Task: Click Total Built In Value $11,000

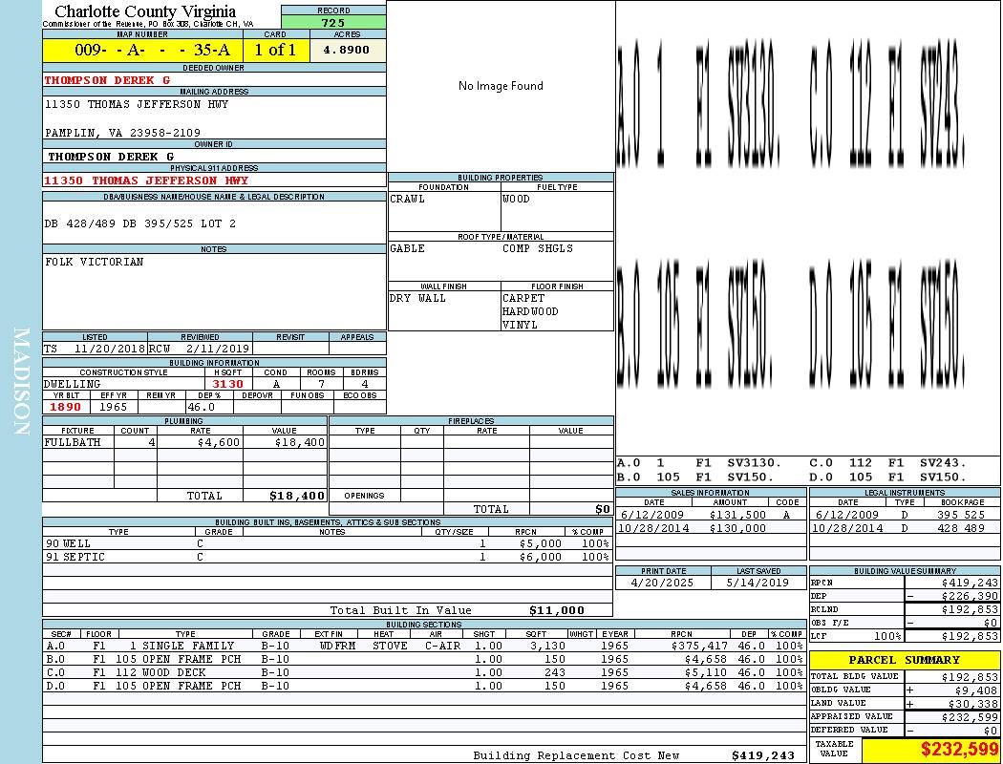Action: click(x=557, y=610)
